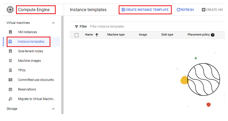
Task: Click the Name column header text
Action: pos(89,34)
